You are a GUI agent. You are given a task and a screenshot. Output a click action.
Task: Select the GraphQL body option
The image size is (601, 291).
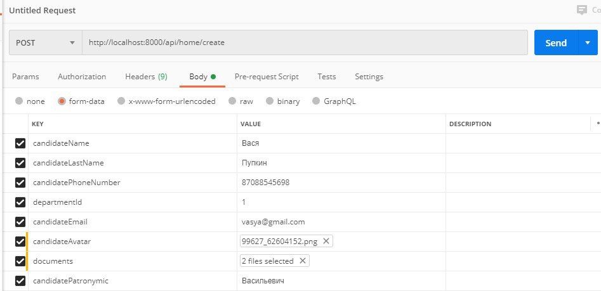[316, 101]
